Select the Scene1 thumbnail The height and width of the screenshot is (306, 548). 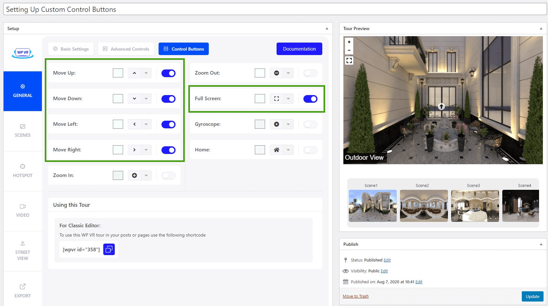click(x=373, y=206)
